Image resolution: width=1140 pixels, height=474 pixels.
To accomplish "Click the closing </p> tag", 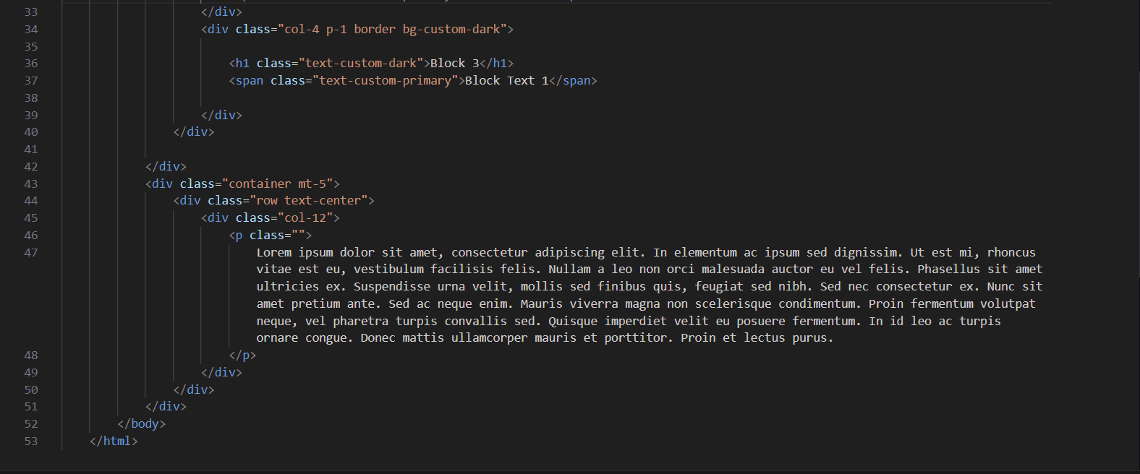I will (x=242, y=355).
